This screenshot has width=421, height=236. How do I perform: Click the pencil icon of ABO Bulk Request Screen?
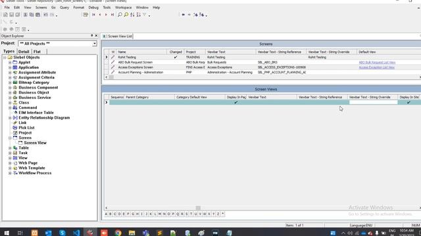(x=112, y=62)
